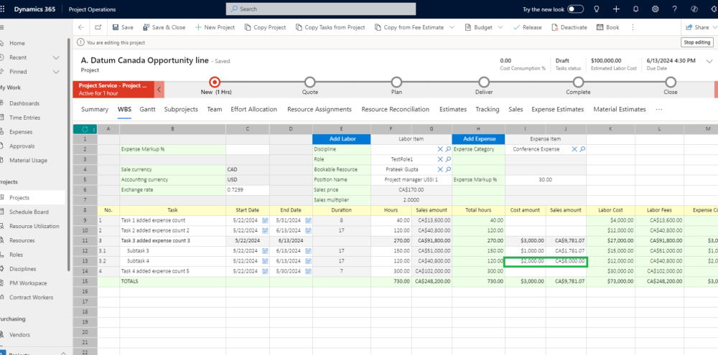This screenshot has height=355, width=718.
Task: Click the Save icon in command bar
Action: 114,27
